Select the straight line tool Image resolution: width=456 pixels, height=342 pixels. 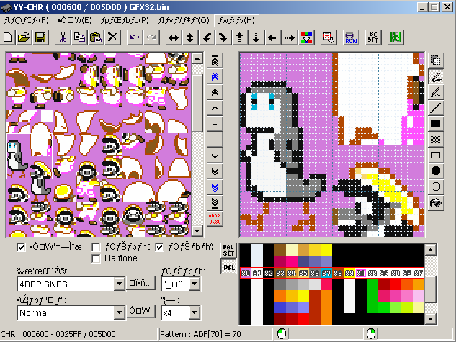pos(435,107)
